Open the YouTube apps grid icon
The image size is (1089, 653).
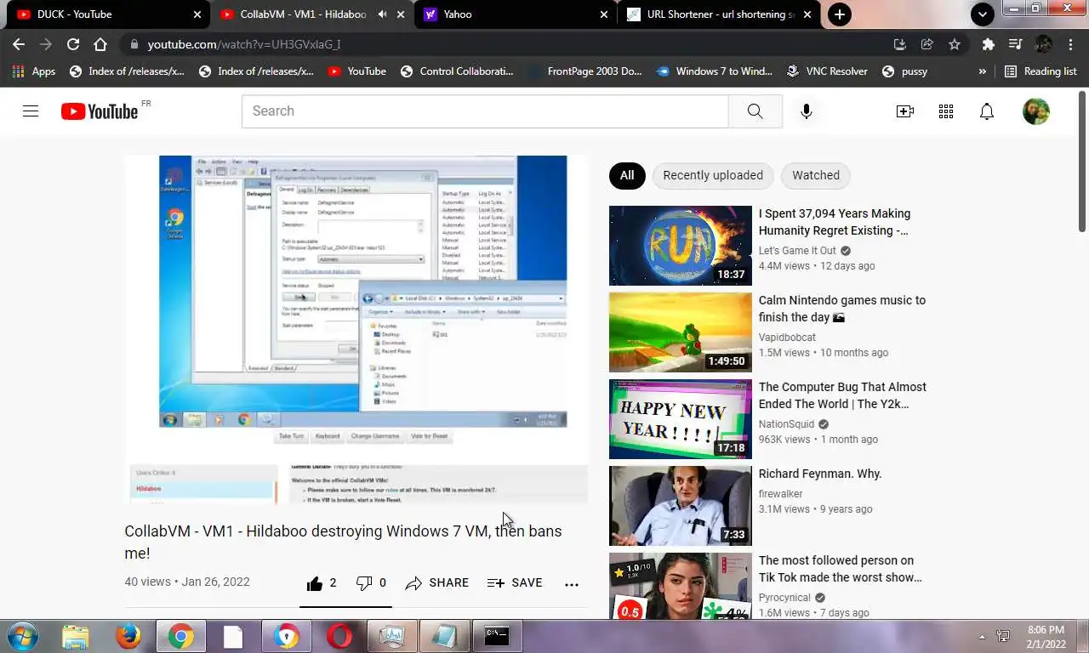[946, 111]
